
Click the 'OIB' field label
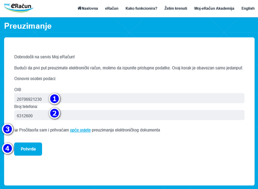(18, 90)
